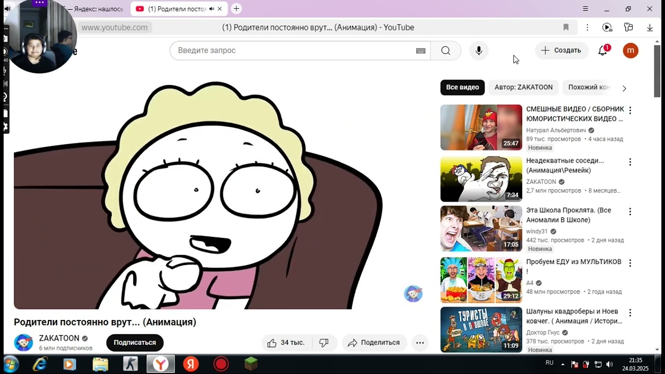665x374 pixels.
Task: Open the Неадекватные соседи thumbnail (7:34)
Action: tap(481, 179)
